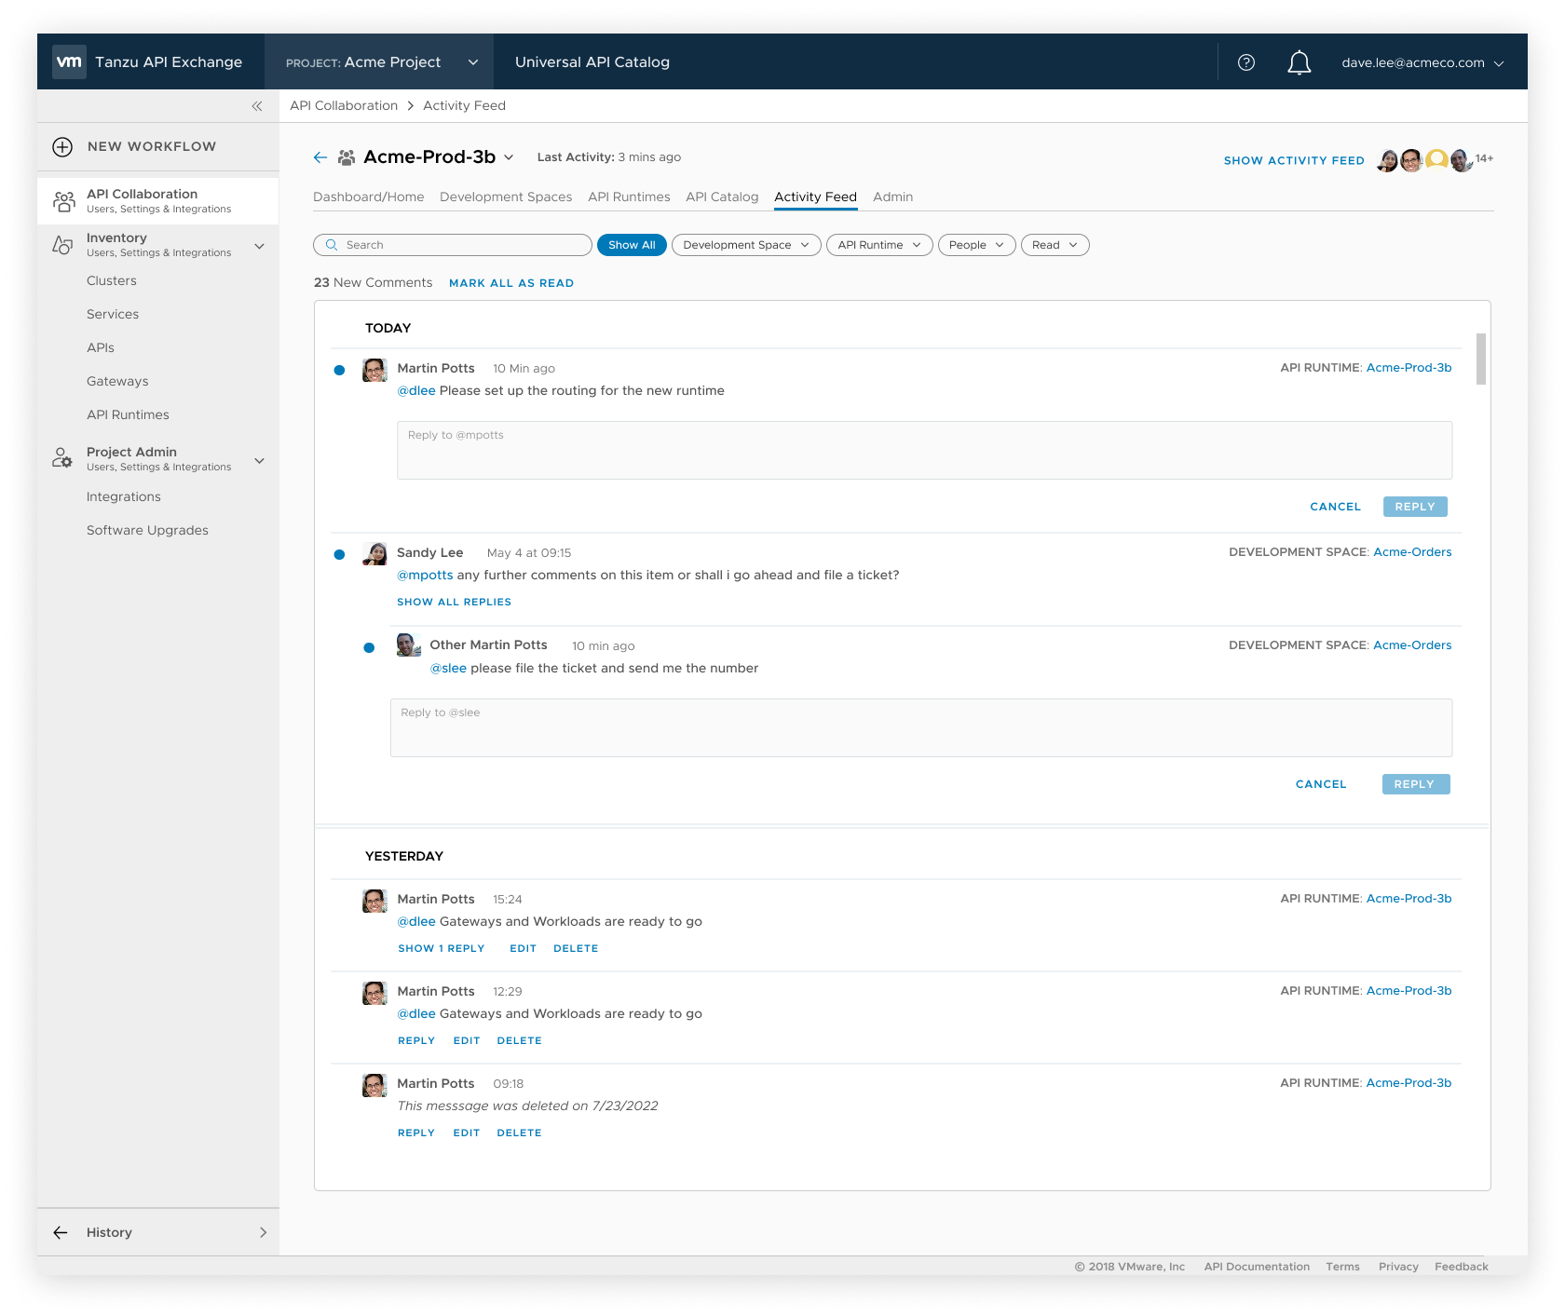Cancel the reply to @mpotts
This screenshot has height=1316, width=1565.
click(1335, 507)
